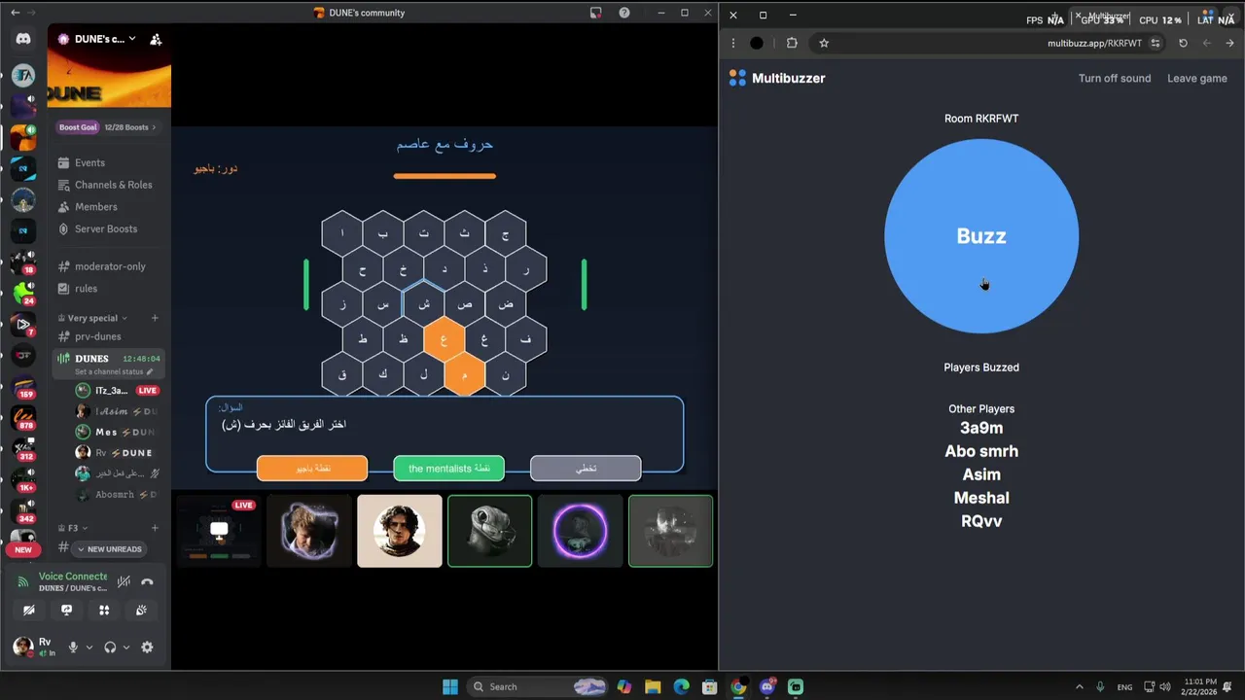Toggle noise suppression icon in voice panel

124,581
